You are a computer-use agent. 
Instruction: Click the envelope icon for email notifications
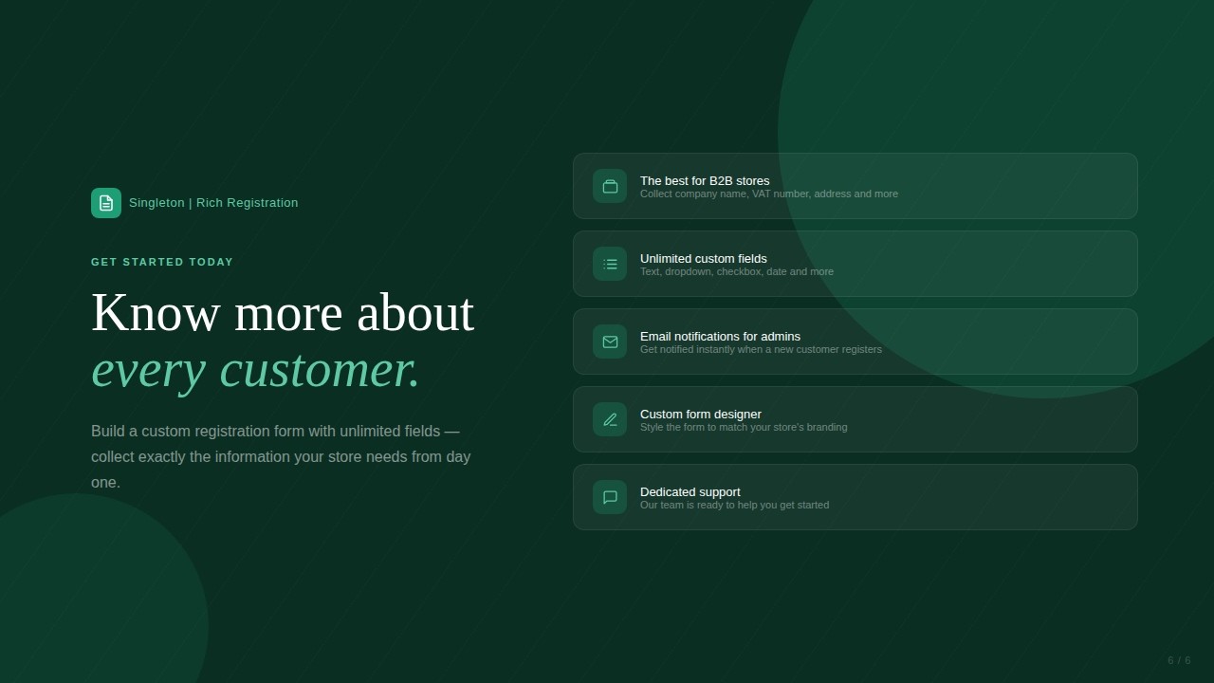click(x=610, y=341)
